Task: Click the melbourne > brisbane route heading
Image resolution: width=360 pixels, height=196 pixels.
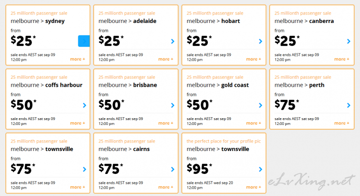Action: [x=128, y=85]
